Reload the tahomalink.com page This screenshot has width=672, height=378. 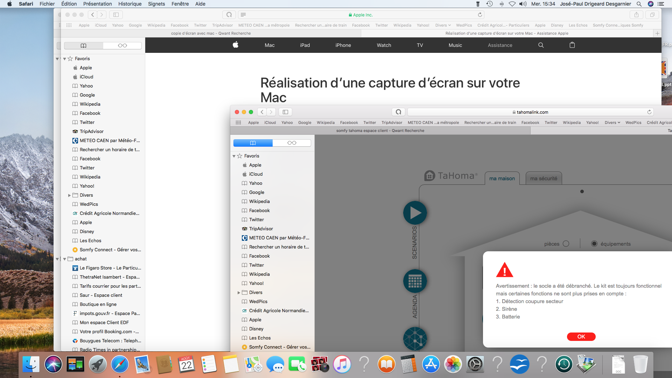pyautogui.click(x=649, y=112)
